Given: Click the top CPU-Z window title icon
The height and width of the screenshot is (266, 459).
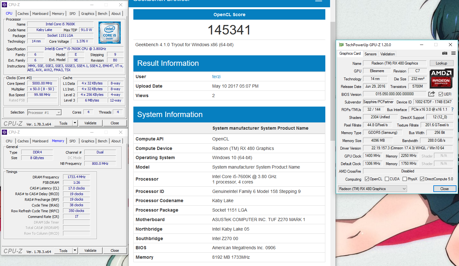Looking at the screenshot, I should (x=4, y=5).
